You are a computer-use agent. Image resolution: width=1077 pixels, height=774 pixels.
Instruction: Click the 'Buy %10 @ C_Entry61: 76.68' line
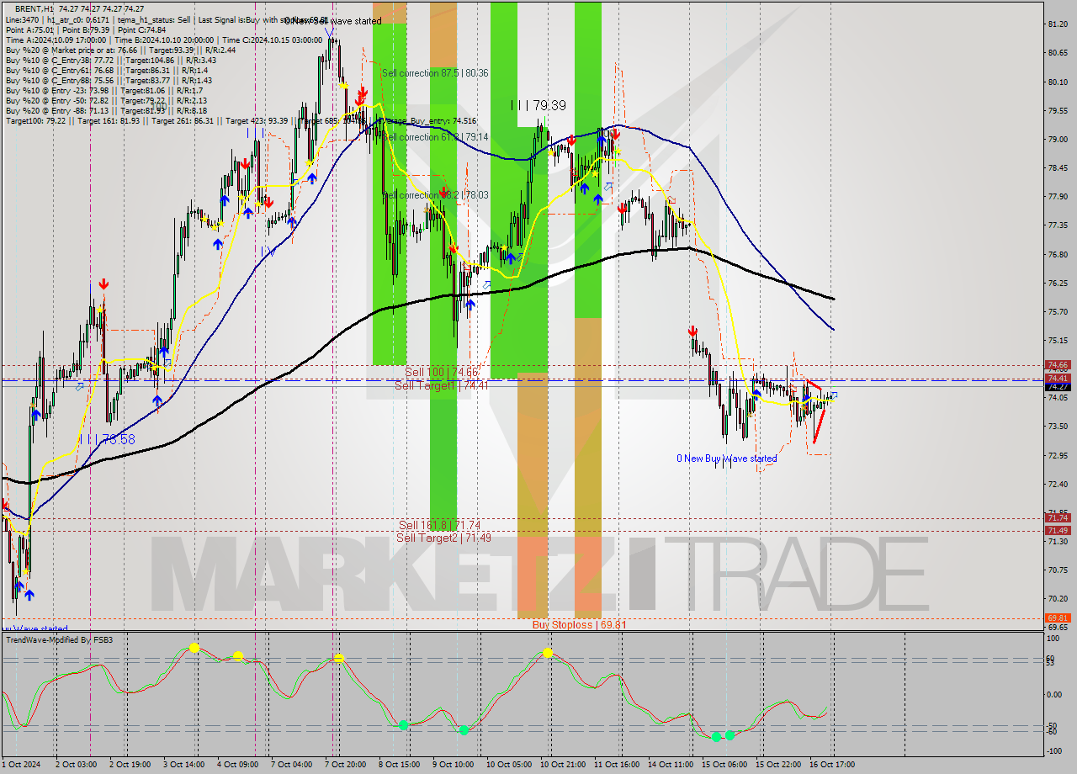pyautogui.click(x=108, y=70)
